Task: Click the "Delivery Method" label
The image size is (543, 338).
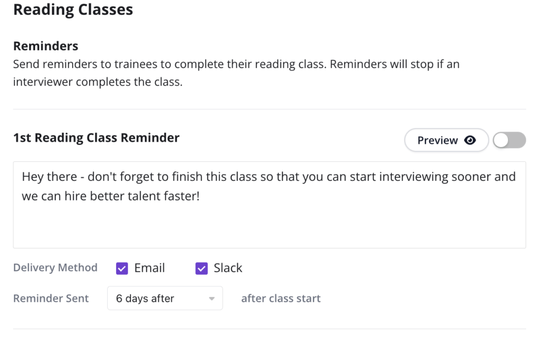Action: tap(55, 267)
